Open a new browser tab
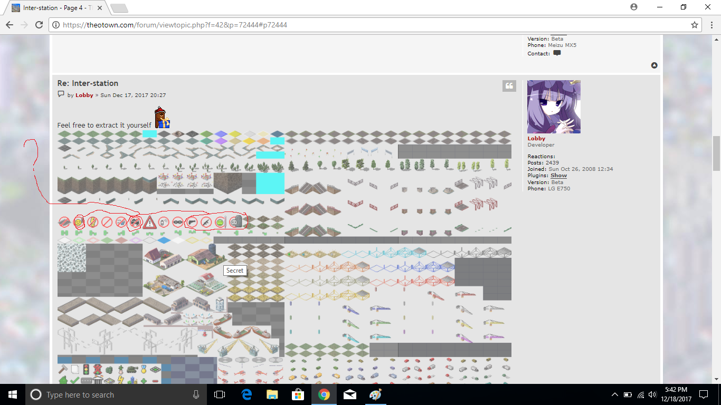 click(119, 8)
